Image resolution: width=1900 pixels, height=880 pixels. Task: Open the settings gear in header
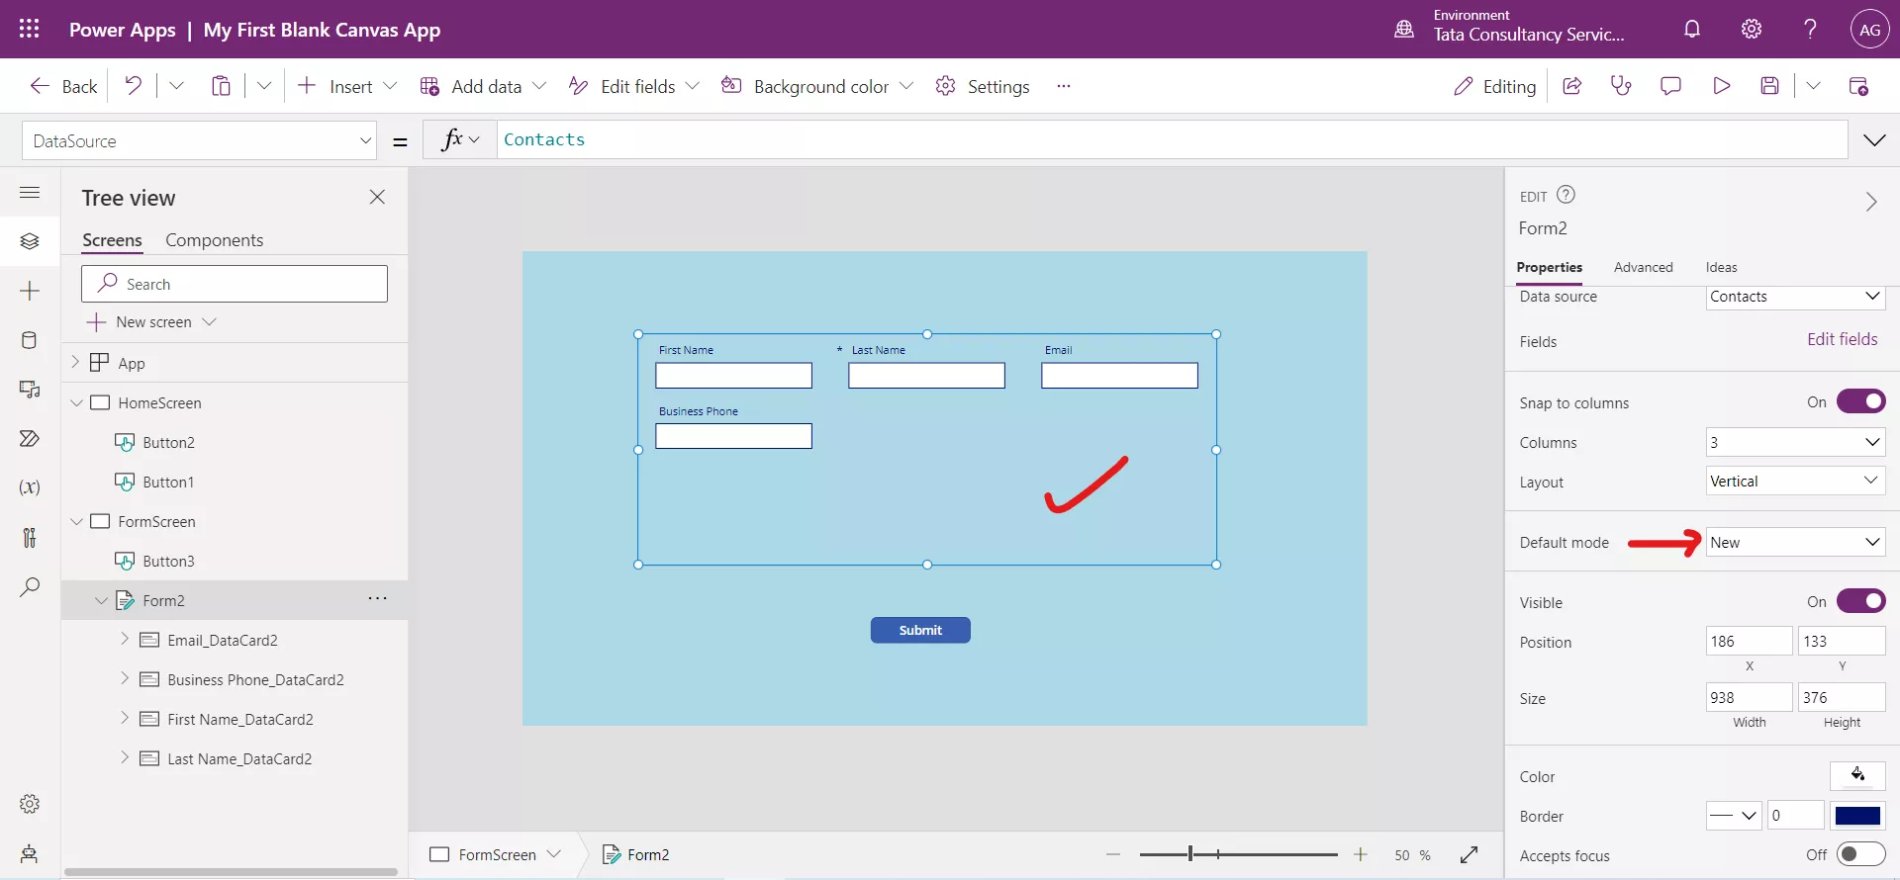click(1752, 29)
